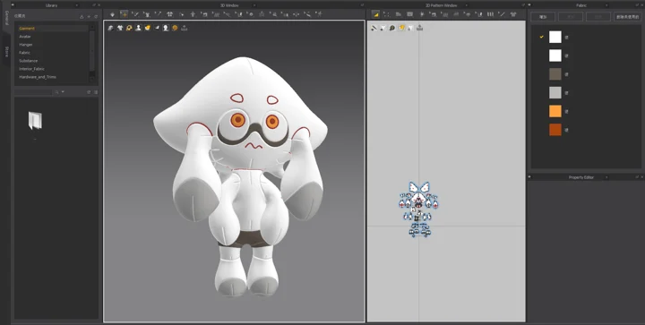Click the refresh icon in Library header
This screenshot has width=645, height=325.
[x=96, y=17]
